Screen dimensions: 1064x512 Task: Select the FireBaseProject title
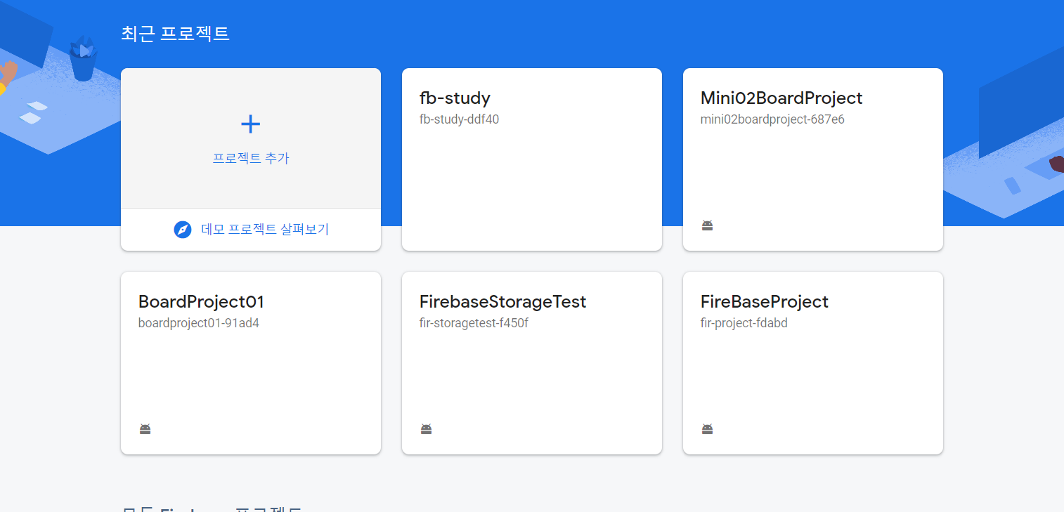coord(765,302)
